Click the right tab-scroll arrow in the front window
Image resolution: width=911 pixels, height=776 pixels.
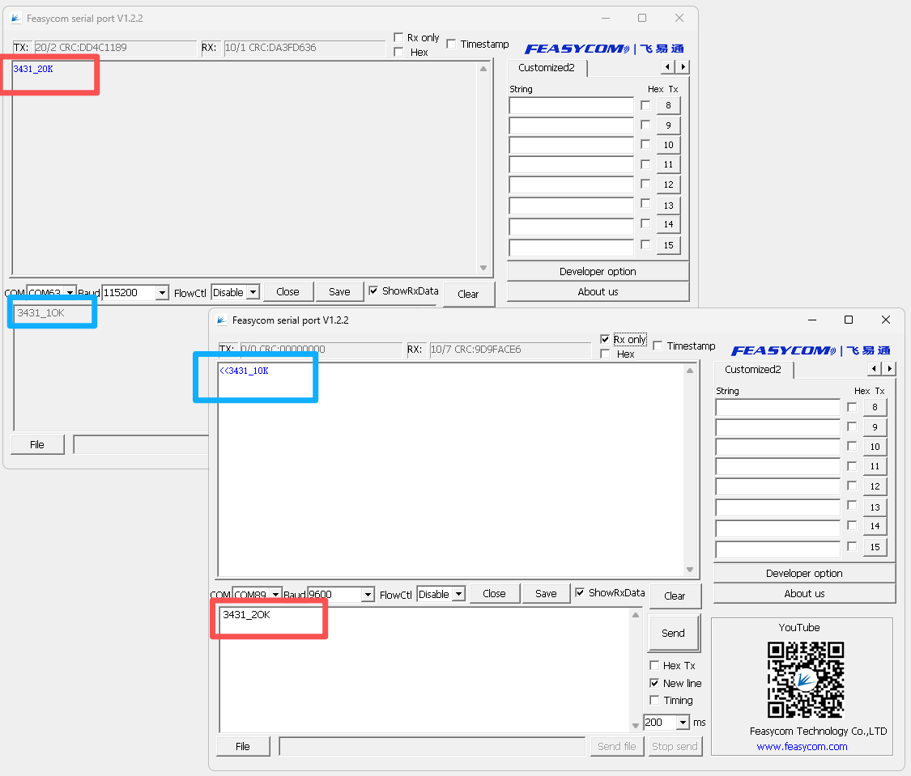(x=889, y=369)
